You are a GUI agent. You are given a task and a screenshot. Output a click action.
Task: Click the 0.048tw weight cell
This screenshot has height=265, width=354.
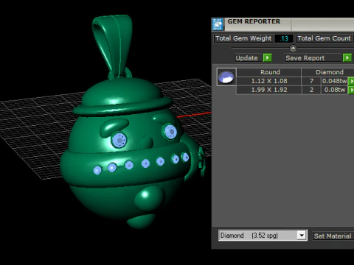pos(334,81)
